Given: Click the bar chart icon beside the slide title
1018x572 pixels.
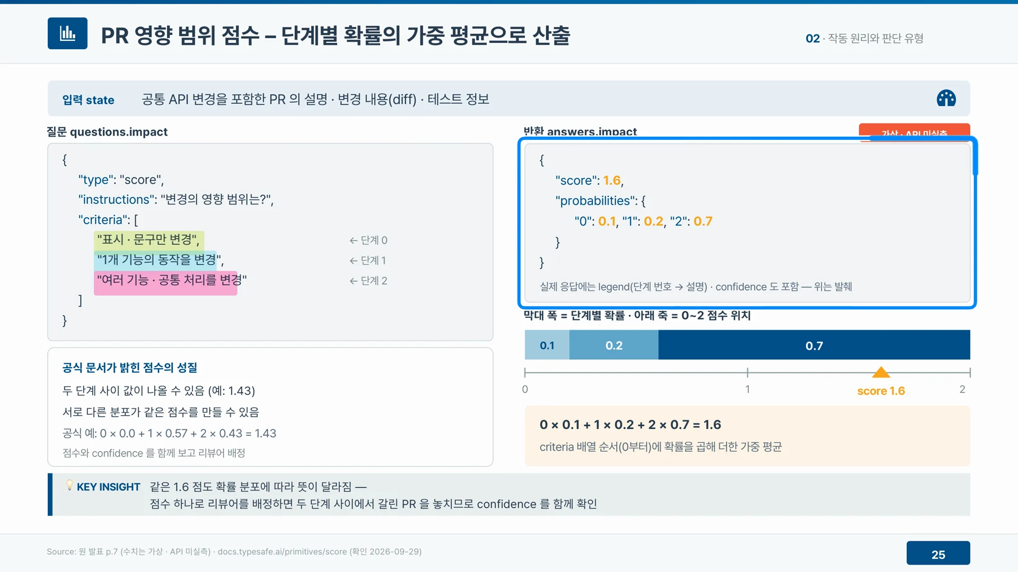Looking at the screenshot, I should [x=67, y=33].
